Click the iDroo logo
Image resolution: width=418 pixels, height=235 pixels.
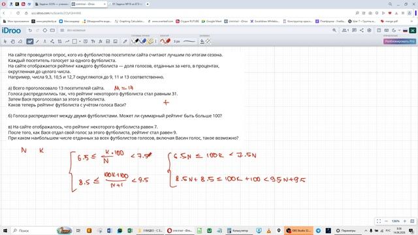(x=11, y=31)
